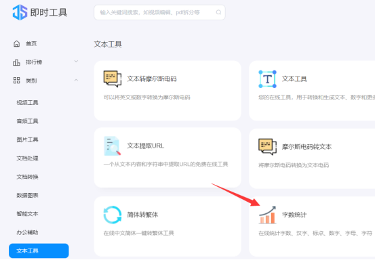Expand the 排行榜 chevron
This screenshot has width=375, height=260.
pyautogui.click(x=76, y=62)
